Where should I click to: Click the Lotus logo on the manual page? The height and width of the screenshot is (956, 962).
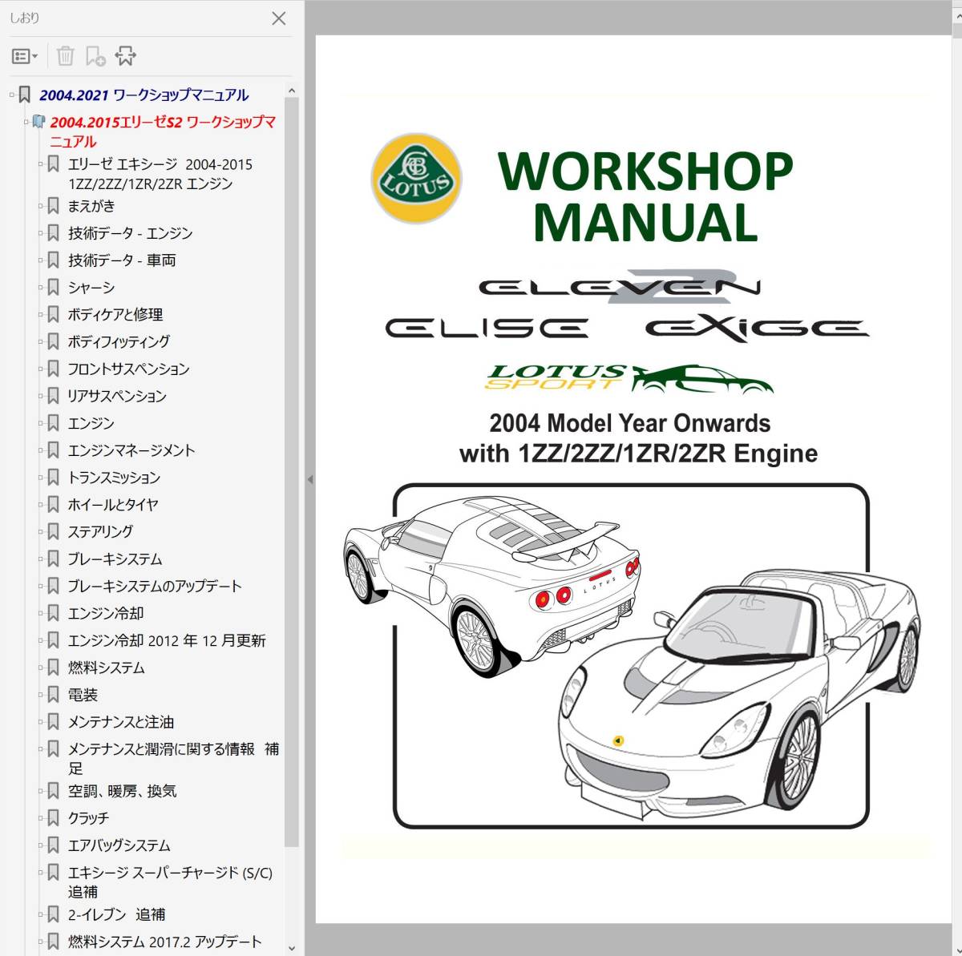click(416, 179)
